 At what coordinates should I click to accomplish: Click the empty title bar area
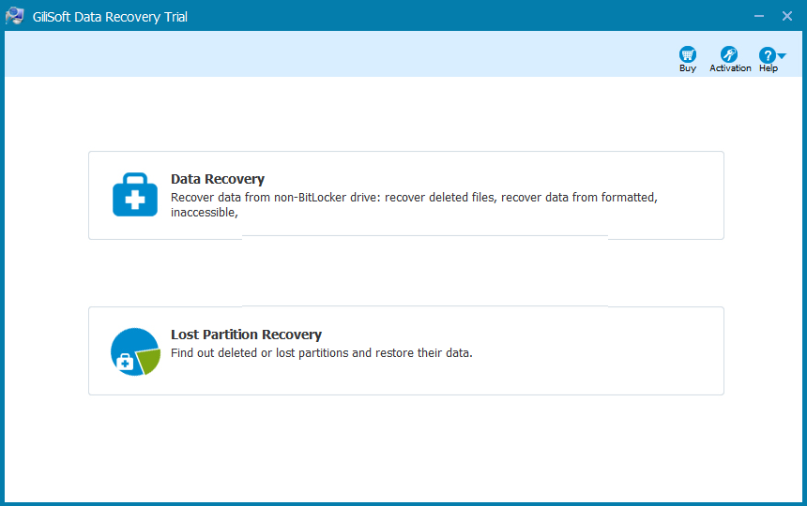469,16
